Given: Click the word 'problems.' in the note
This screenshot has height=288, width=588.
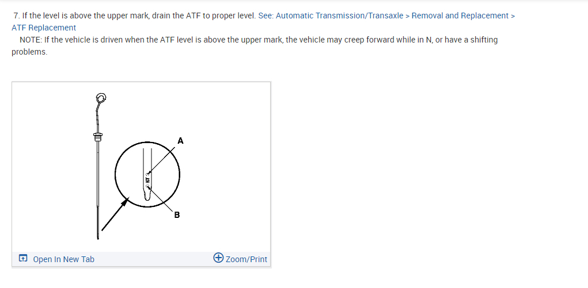Looking at the screenshot, I should click(29, 52).
